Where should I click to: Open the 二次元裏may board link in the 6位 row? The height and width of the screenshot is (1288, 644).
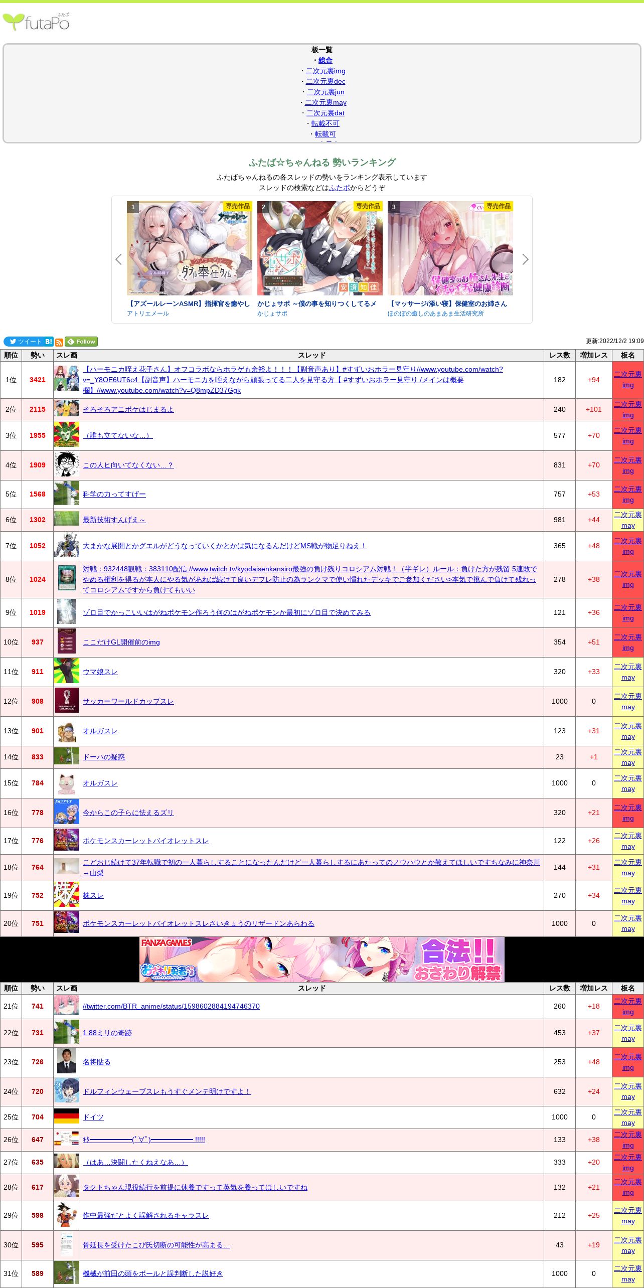[628, 520]
